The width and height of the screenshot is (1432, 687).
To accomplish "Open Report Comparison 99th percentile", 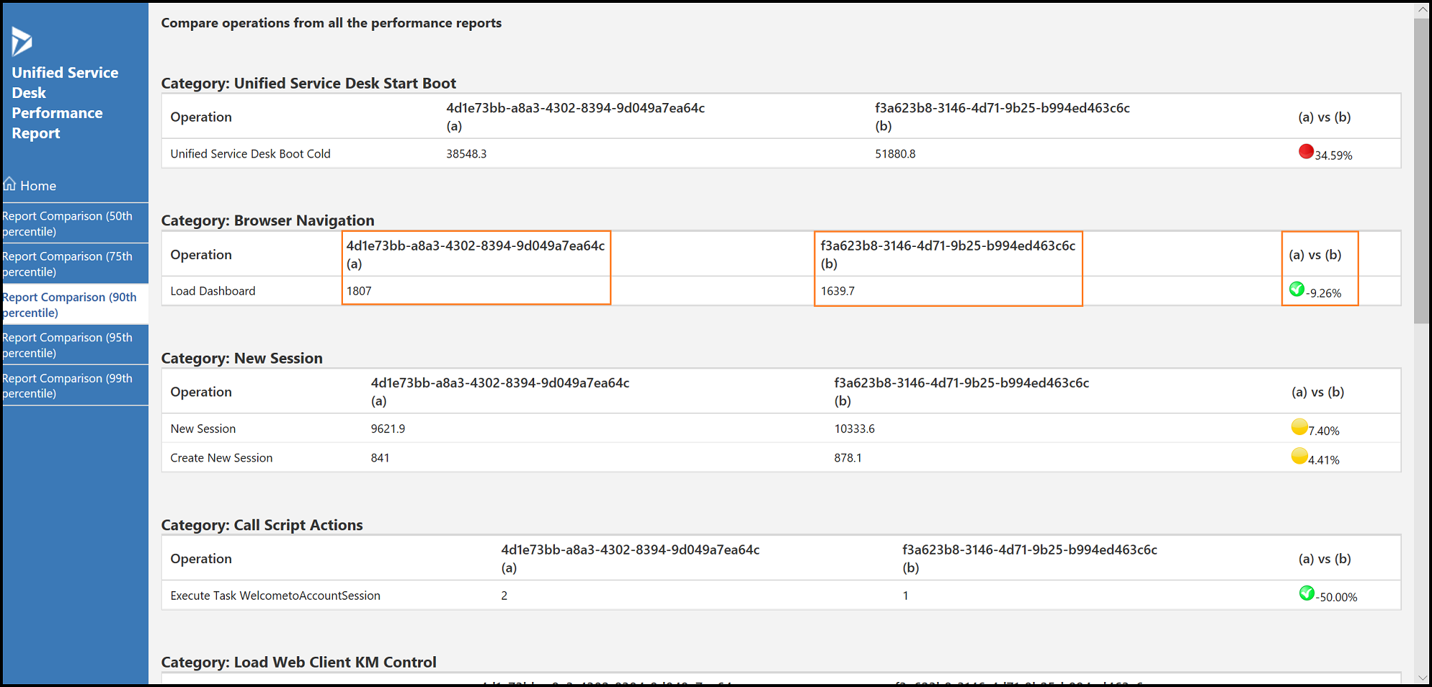I will coord(74,385).
